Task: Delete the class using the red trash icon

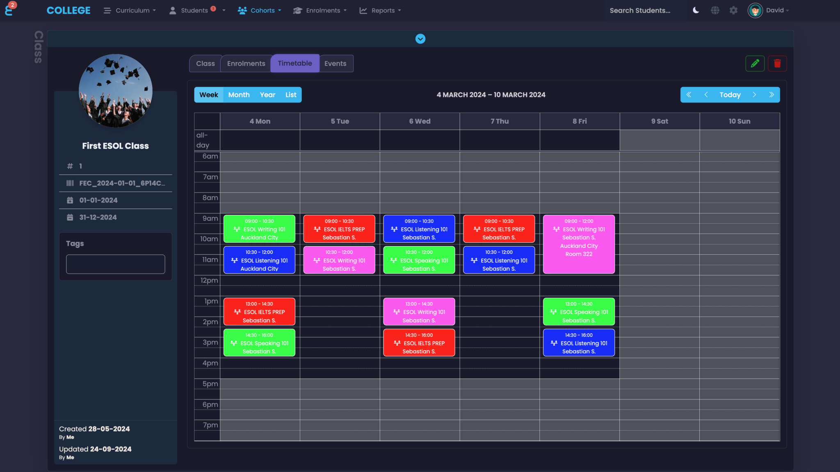Action: pyautogui.click(x=777, y=63)
